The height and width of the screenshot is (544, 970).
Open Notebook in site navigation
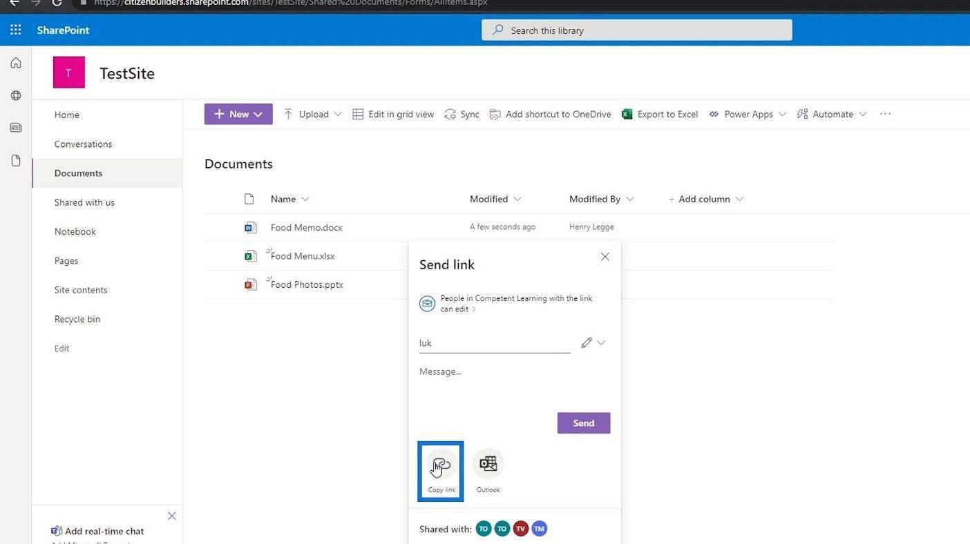(75, 231)
